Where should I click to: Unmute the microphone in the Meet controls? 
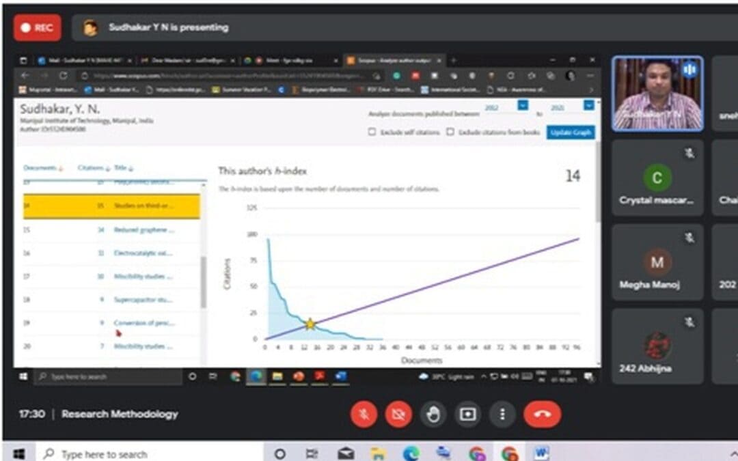coord(364,414)
